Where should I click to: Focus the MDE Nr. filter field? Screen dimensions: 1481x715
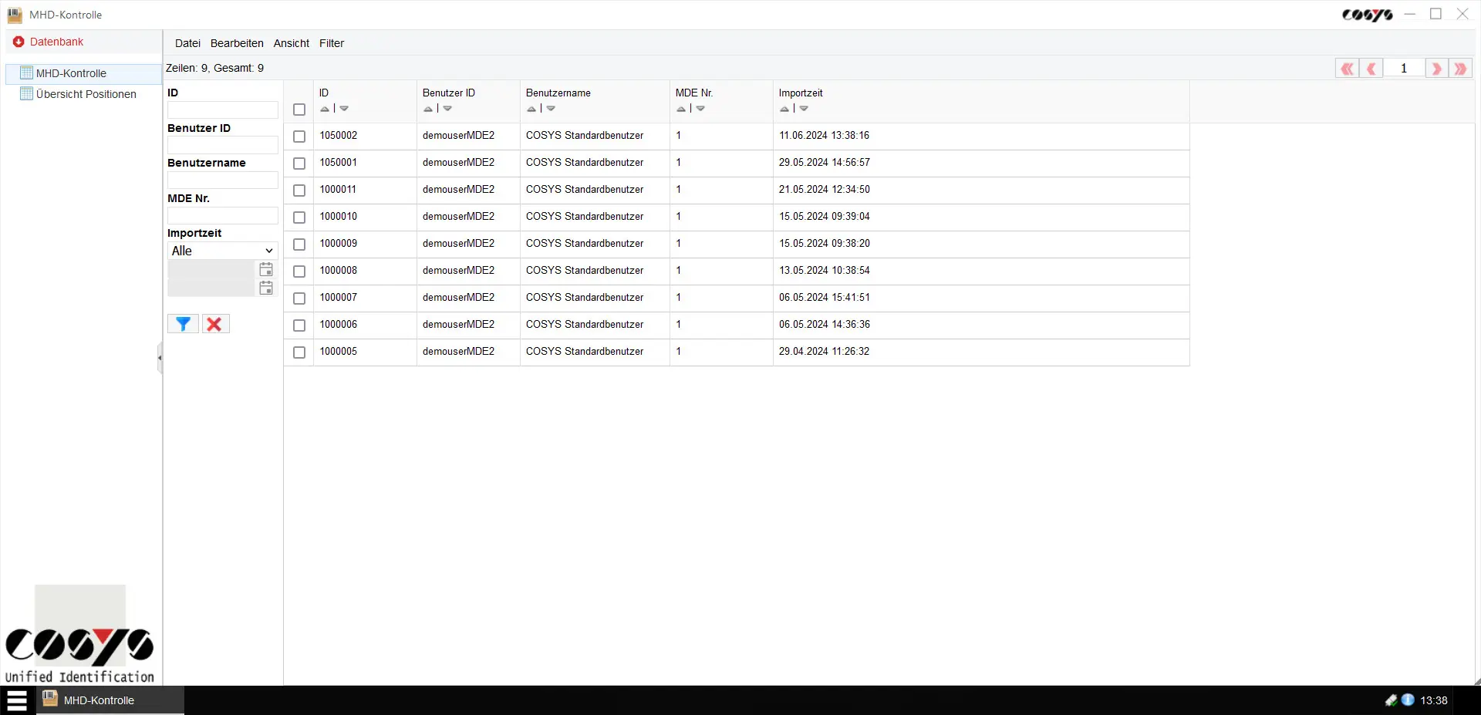coord(222,215)
